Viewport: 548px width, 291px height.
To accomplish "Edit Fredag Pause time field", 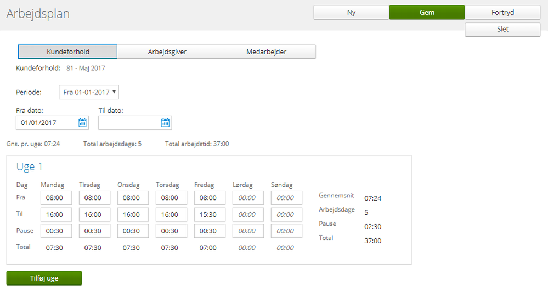I will (210, 231).
